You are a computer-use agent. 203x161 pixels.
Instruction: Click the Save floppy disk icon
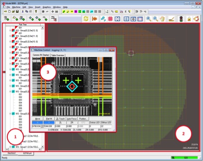17,11
